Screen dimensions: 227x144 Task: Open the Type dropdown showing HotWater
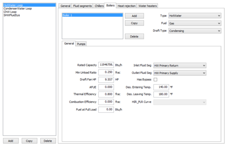tap(195, 15)
